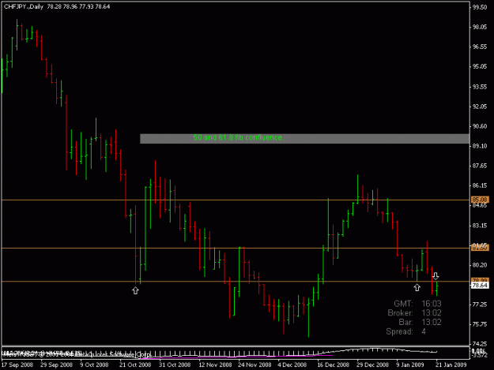The width and height of the screenshot is (494, 370).
Task: Click the 80.20 price scale label
Action: 480,265
